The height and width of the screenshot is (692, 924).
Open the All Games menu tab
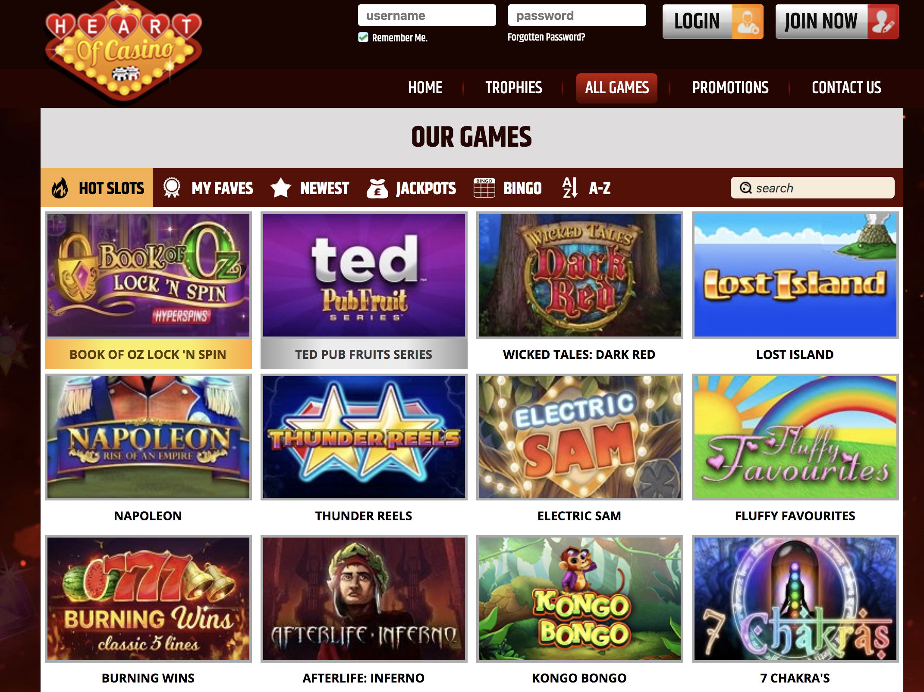click(617, 88)
